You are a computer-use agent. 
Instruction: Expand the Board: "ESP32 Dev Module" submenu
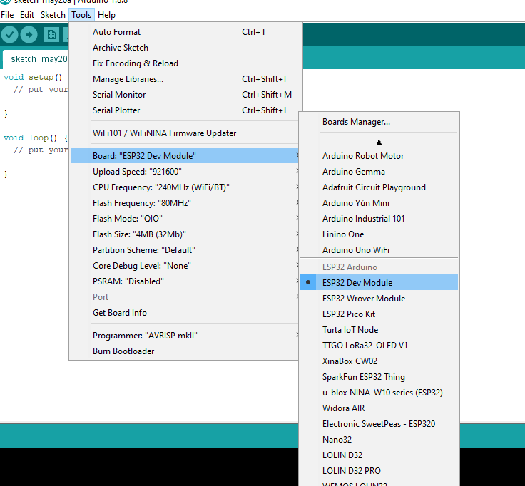point(184,156)
